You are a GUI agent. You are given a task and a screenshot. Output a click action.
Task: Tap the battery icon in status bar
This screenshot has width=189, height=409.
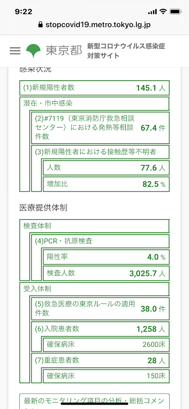(x=175, y=12)
